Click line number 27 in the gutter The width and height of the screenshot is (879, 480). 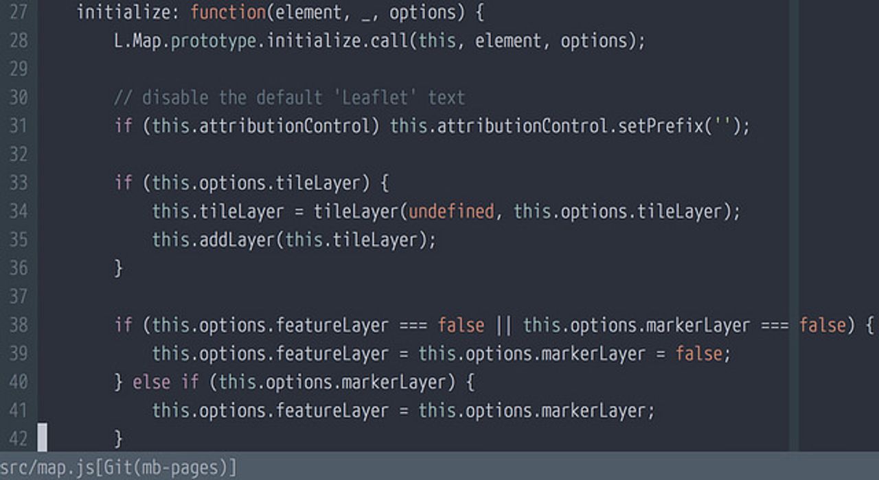point(19,12)
